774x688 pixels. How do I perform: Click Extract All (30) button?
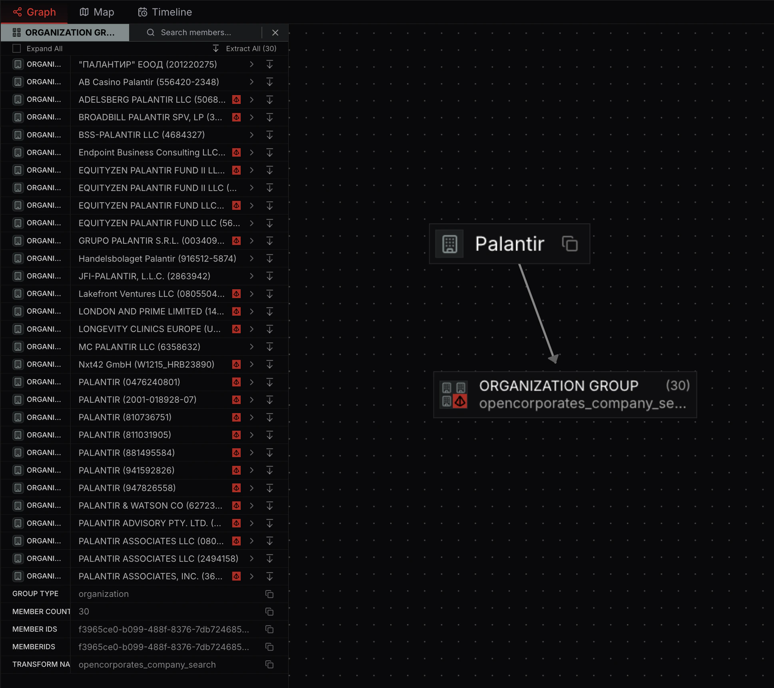244,48
